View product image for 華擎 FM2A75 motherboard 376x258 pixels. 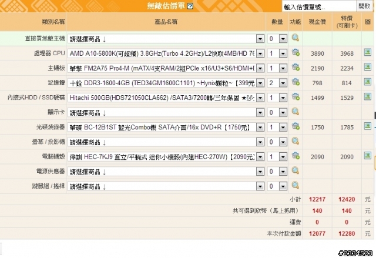368,67
